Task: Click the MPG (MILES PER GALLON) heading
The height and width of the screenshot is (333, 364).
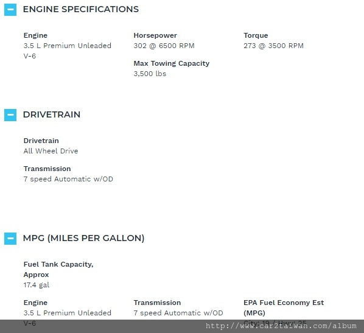Action: click(x=83, y=238)
